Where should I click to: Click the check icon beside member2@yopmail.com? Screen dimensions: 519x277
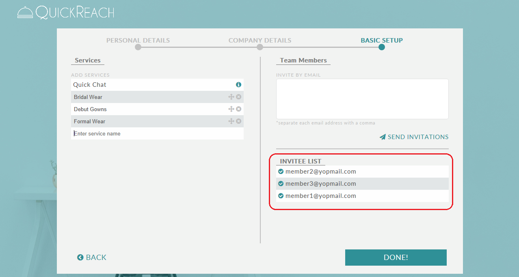click(281, 172)
